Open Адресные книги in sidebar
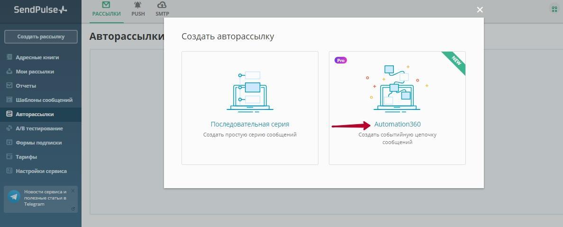 click(37, 57)
